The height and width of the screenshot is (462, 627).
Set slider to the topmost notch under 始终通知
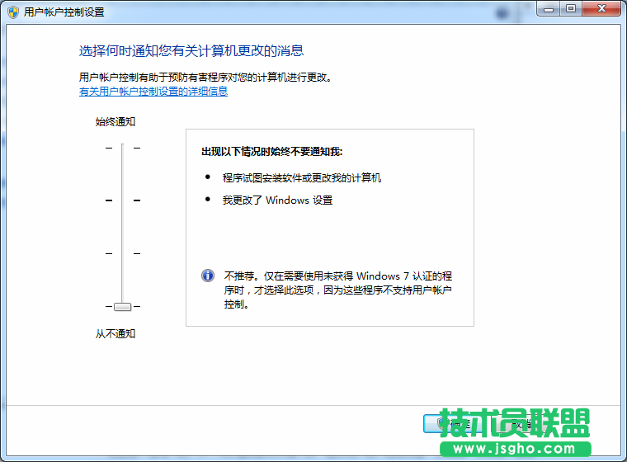122,148
